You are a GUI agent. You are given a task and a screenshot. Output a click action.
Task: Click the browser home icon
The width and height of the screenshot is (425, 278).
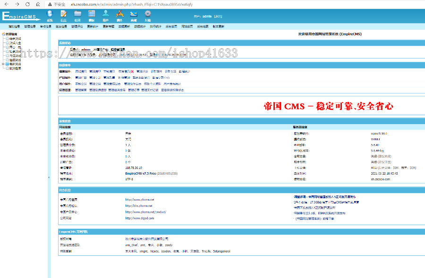[x=38, y=4]
